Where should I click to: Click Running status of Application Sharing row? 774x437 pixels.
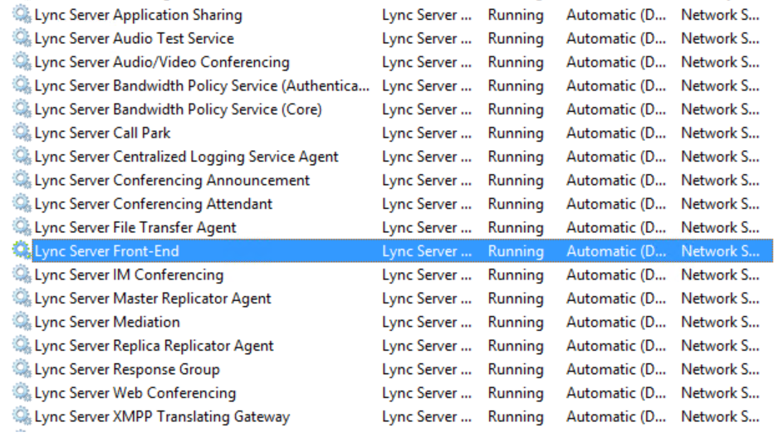pos(516,15)
